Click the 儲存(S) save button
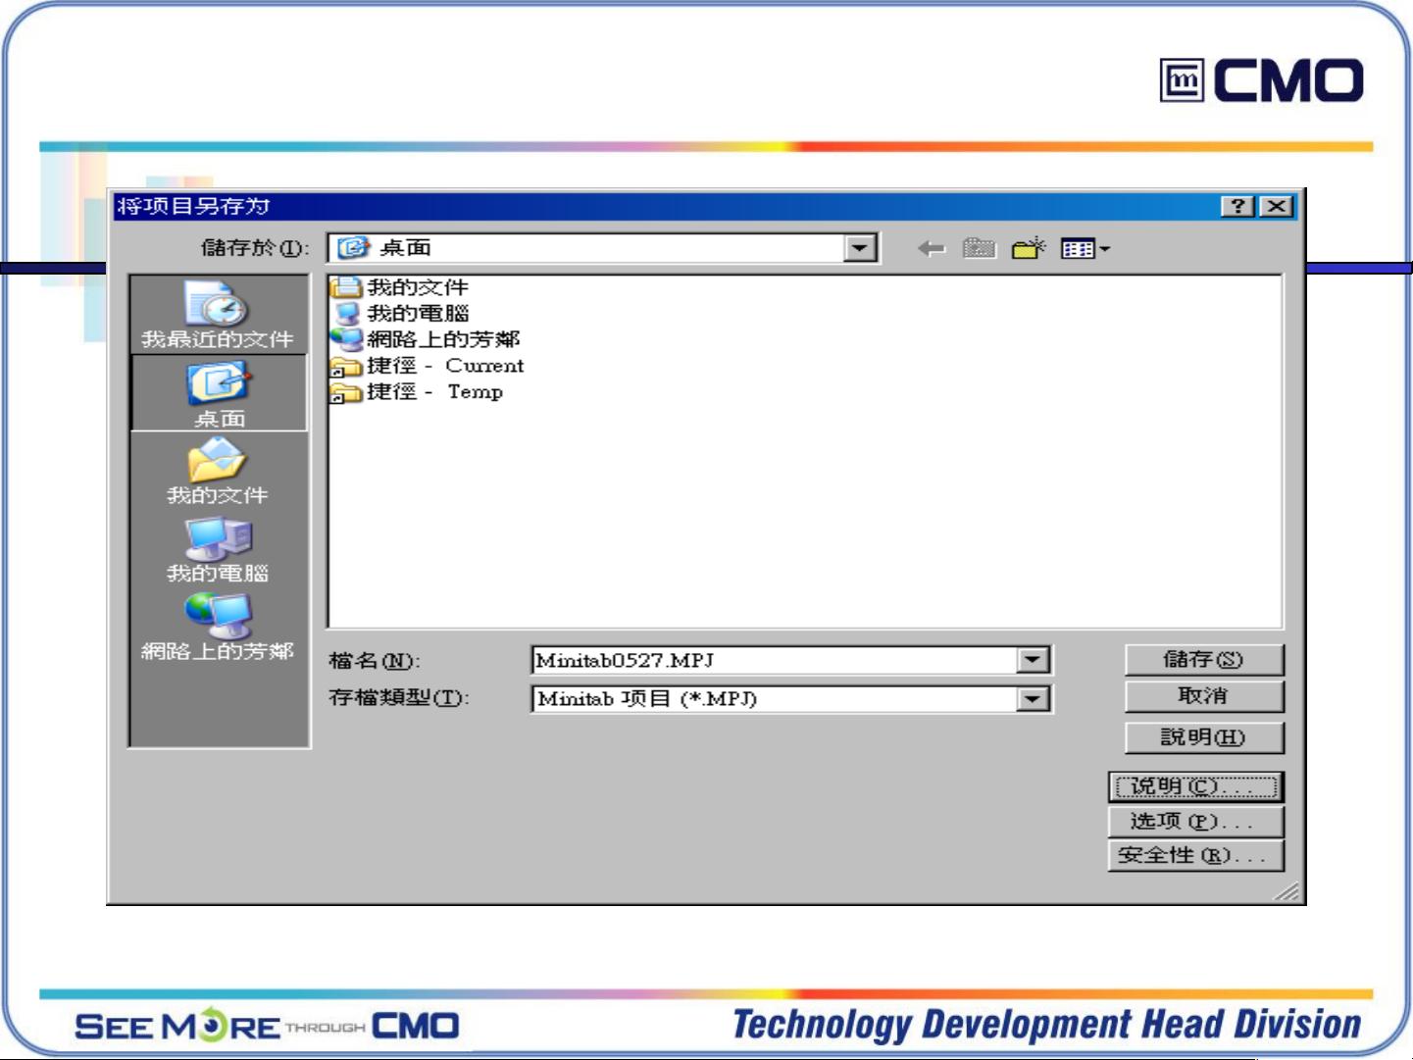 point(1203,660)
